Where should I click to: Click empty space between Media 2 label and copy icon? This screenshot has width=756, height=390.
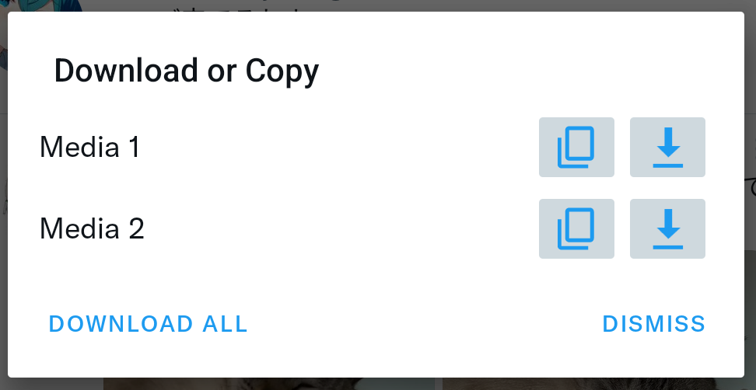click(x=338, y=228)
